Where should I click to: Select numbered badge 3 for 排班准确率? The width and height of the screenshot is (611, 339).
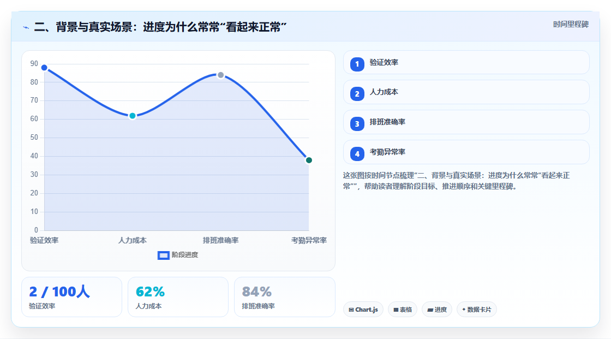click(x=357, y=124)
